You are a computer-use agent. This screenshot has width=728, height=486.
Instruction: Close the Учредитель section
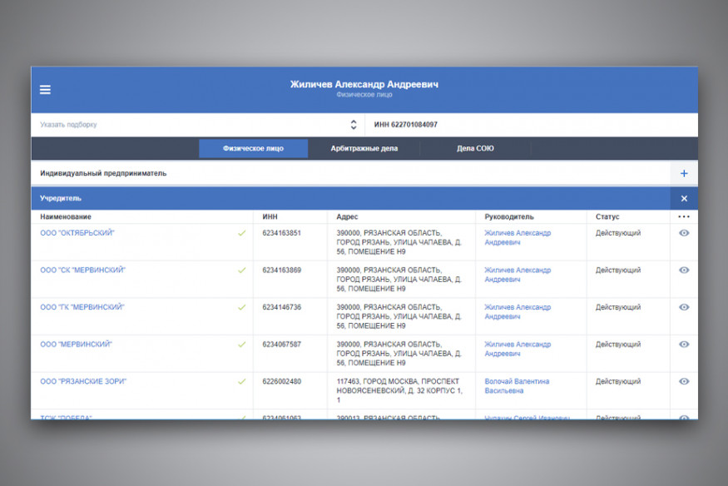(x=684, y=198)
